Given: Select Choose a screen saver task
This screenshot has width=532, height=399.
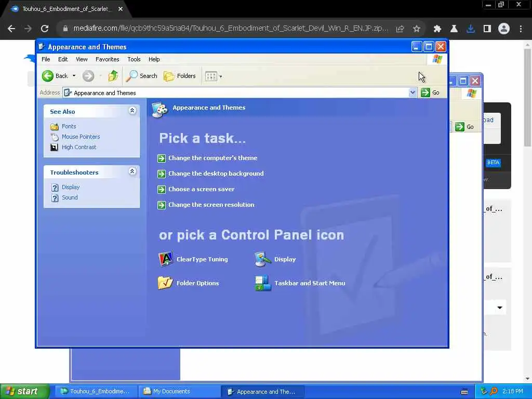Looking at the screenshot, I should tap(201, 189).
